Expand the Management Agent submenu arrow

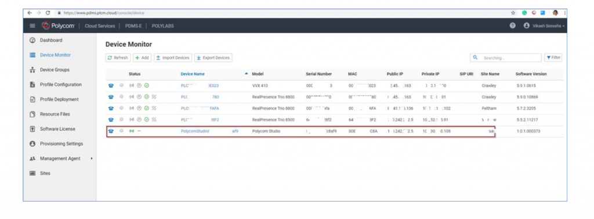(92, 158)
